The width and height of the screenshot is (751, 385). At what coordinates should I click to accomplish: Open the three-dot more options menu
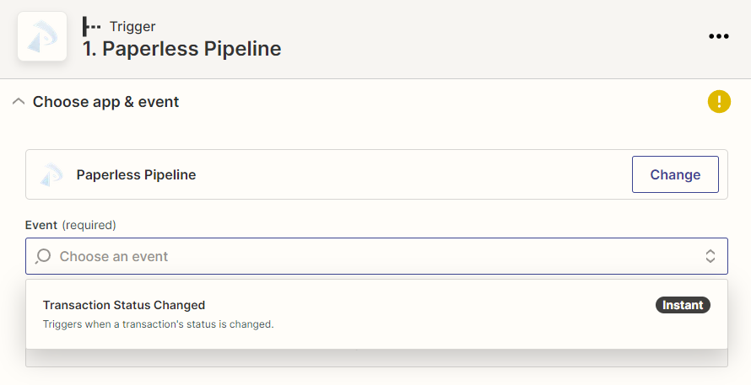(718, 36)
